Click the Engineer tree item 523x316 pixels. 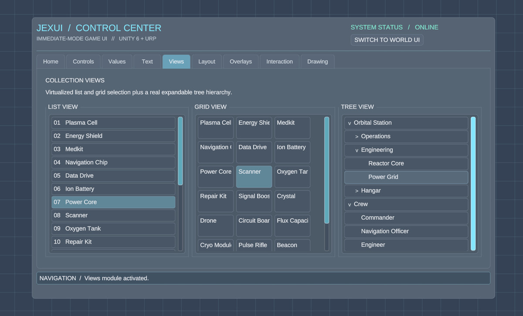tap(406, 245)
